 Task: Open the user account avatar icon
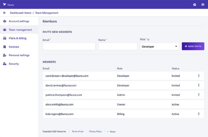click(x=203, y=5)
